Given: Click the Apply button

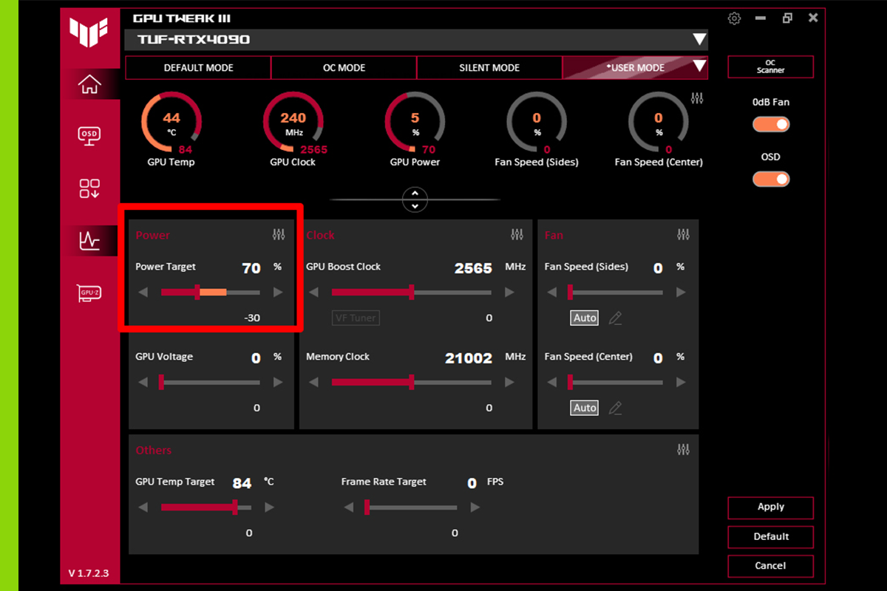Looking at the screenshot, I should (x=771, y=508).
